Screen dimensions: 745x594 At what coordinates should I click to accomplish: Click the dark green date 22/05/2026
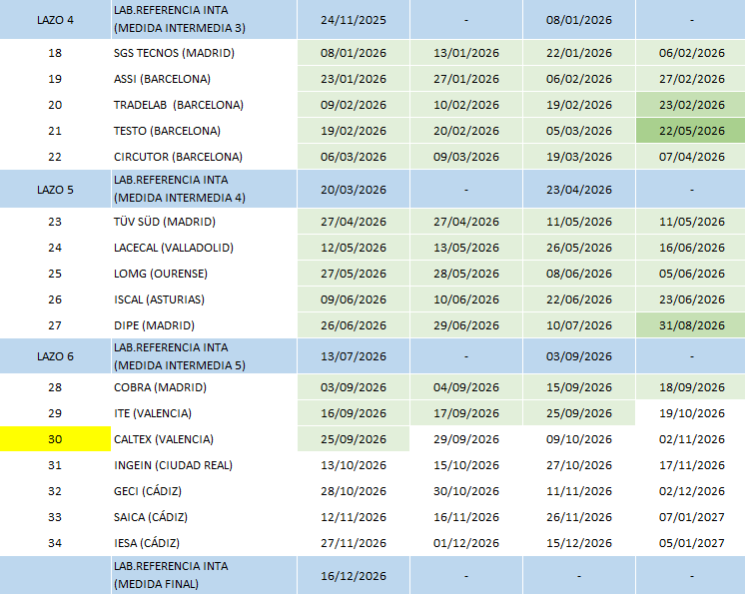[691, 131]
